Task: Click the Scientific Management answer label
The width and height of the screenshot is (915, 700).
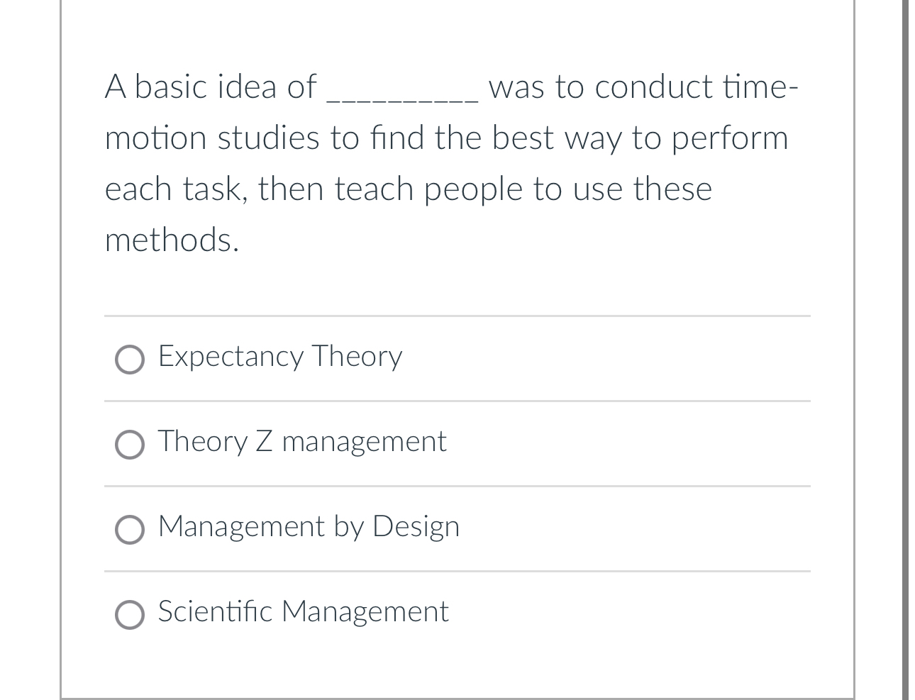Action: 303,611
